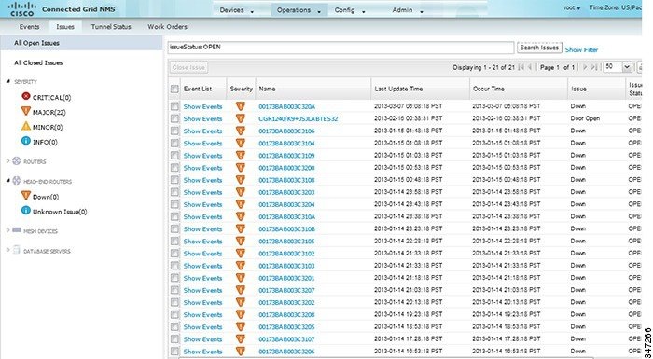Sort by Occur Time column header
The width and height of the screenshot is (653, 359).
click(x=519, y=89)
